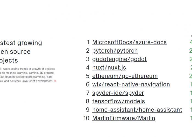The width and height of the screenshot is (192, 137).
Task: Click rank number 1 beside azure-docs
Action: [x=88, y=42]
